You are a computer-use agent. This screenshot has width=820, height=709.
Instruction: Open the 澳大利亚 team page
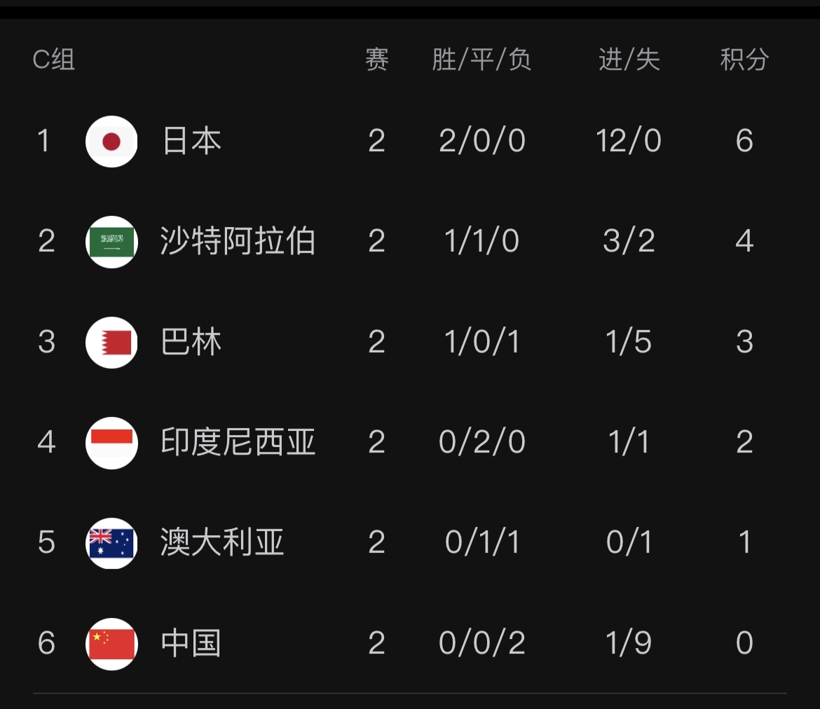223,542
